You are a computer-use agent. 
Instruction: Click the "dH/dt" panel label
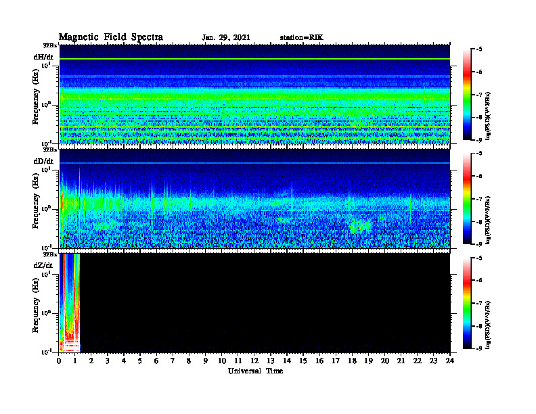tap(43, 57)
